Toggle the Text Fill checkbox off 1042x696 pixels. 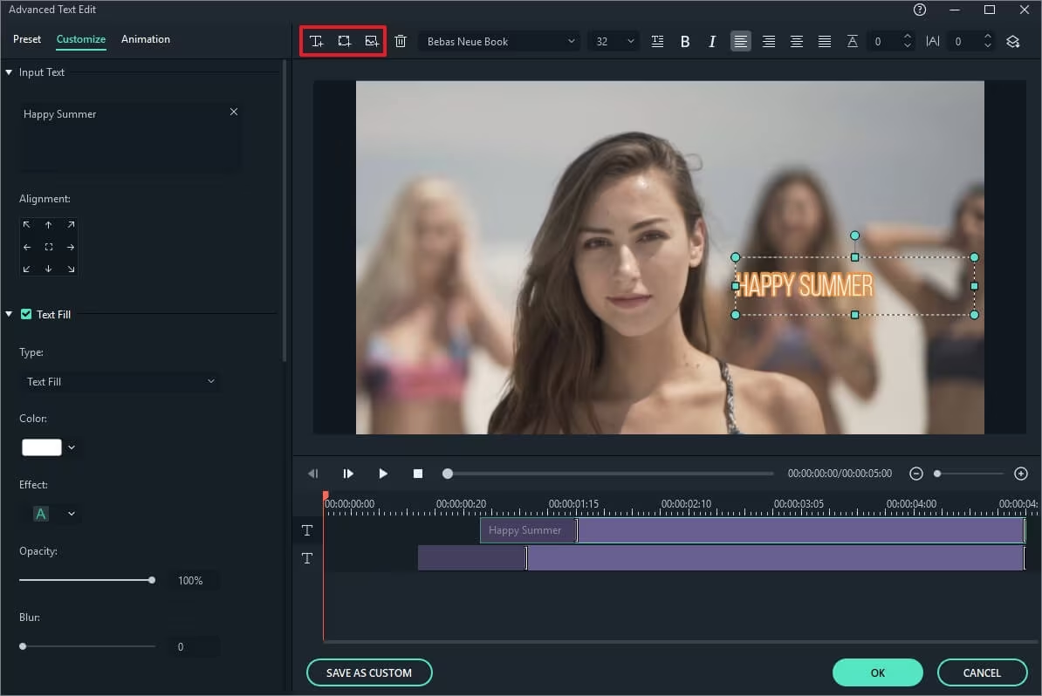25,314
